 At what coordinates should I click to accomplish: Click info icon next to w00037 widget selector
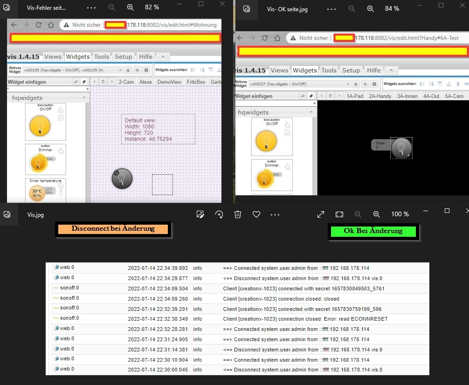373,84
